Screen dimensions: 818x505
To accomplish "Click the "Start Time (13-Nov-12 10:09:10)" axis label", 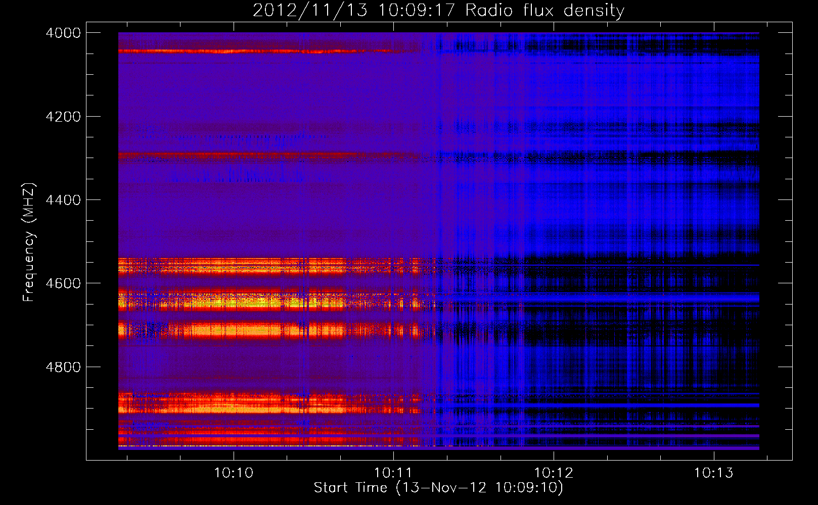I will (x=438, y=488).
